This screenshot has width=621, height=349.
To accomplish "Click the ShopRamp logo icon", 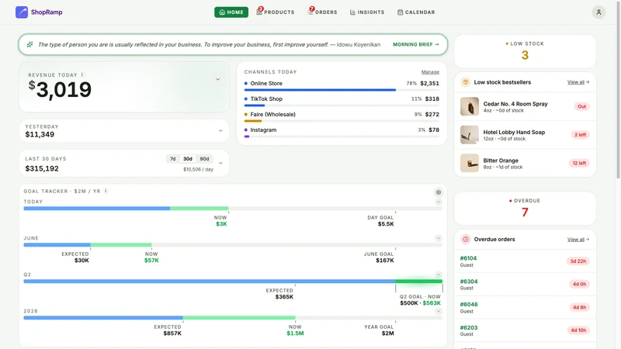I will [22, 12].
